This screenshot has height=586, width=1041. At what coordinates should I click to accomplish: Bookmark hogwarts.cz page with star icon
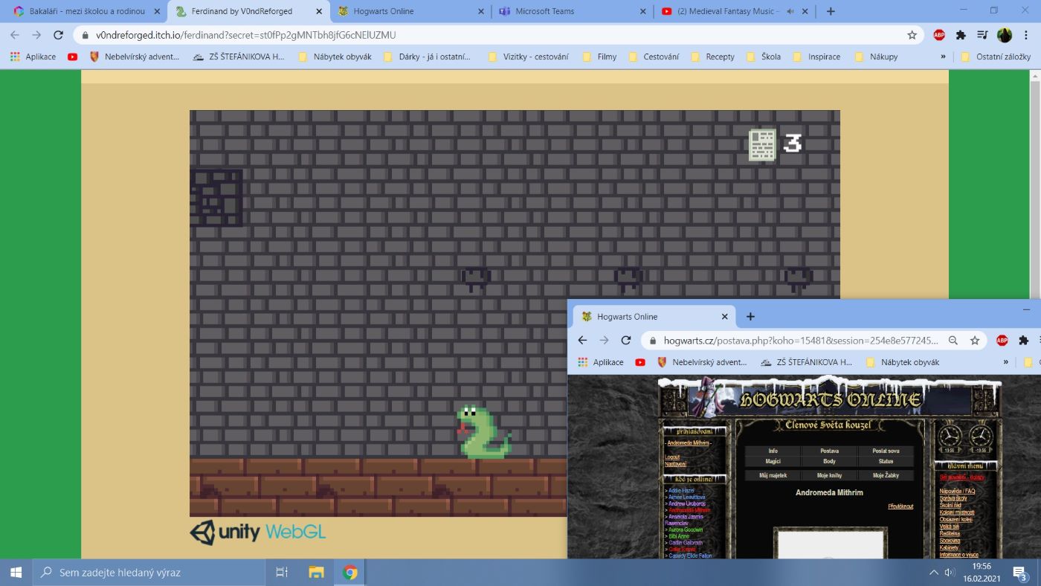point(974,341)
